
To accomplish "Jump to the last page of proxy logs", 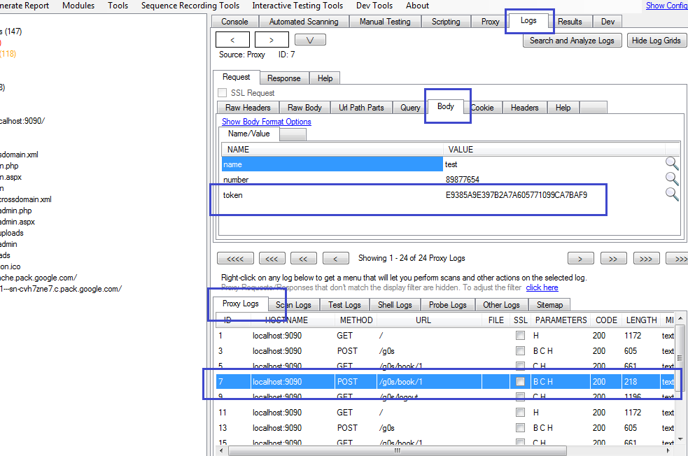I will pos(677,258).
